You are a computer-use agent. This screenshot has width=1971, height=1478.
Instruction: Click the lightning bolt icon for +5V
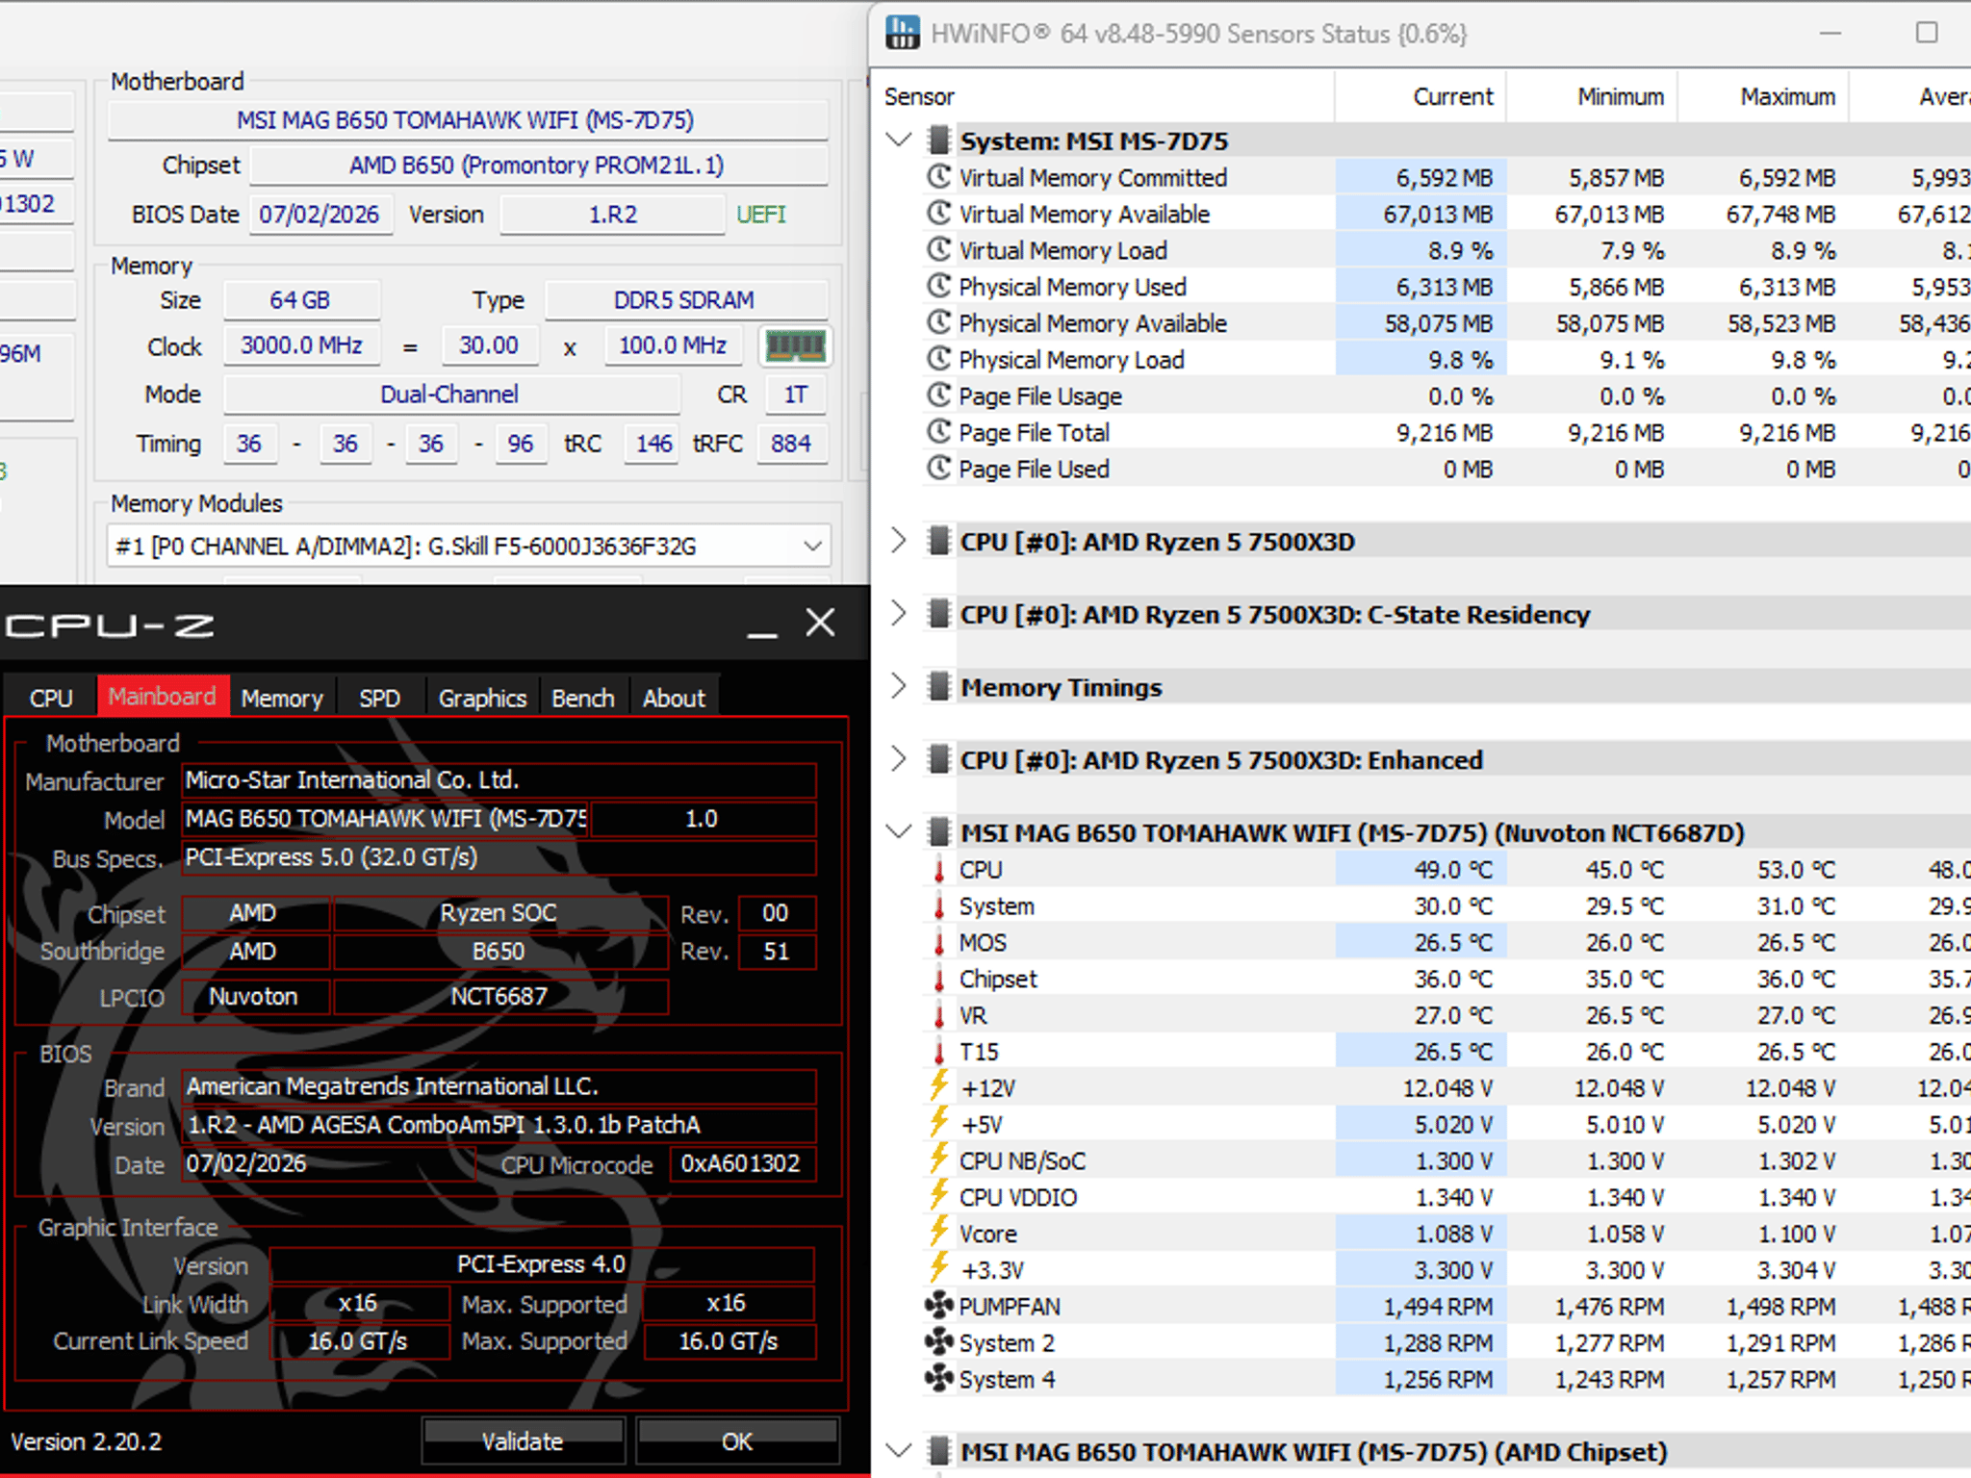coord(939,1123)
